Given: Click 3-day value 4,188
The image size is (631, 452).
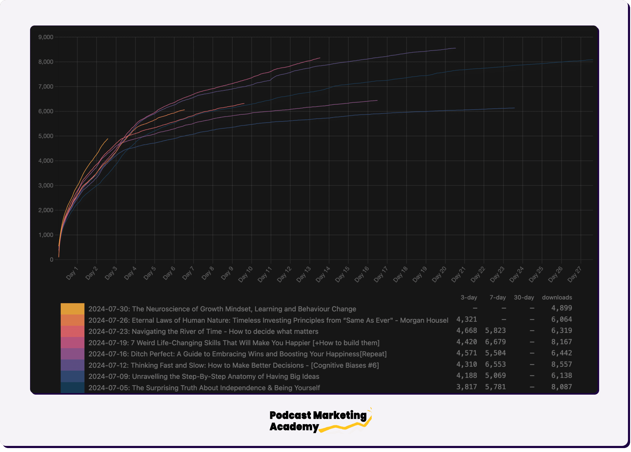Looking at the screenshot, I should 467,376.
